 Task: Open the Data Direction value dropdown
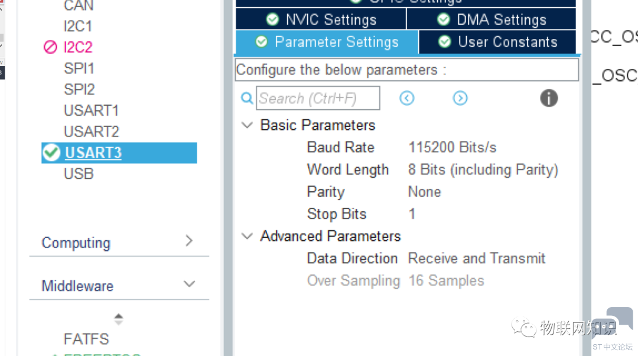(x=477, y=259)
